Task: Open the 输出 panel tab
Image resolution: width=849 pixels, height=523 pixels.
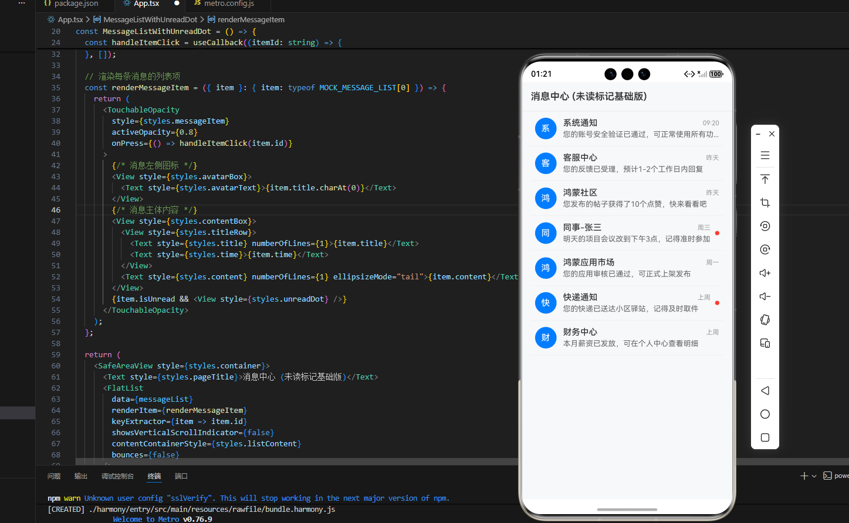Action: click(81, 476)
